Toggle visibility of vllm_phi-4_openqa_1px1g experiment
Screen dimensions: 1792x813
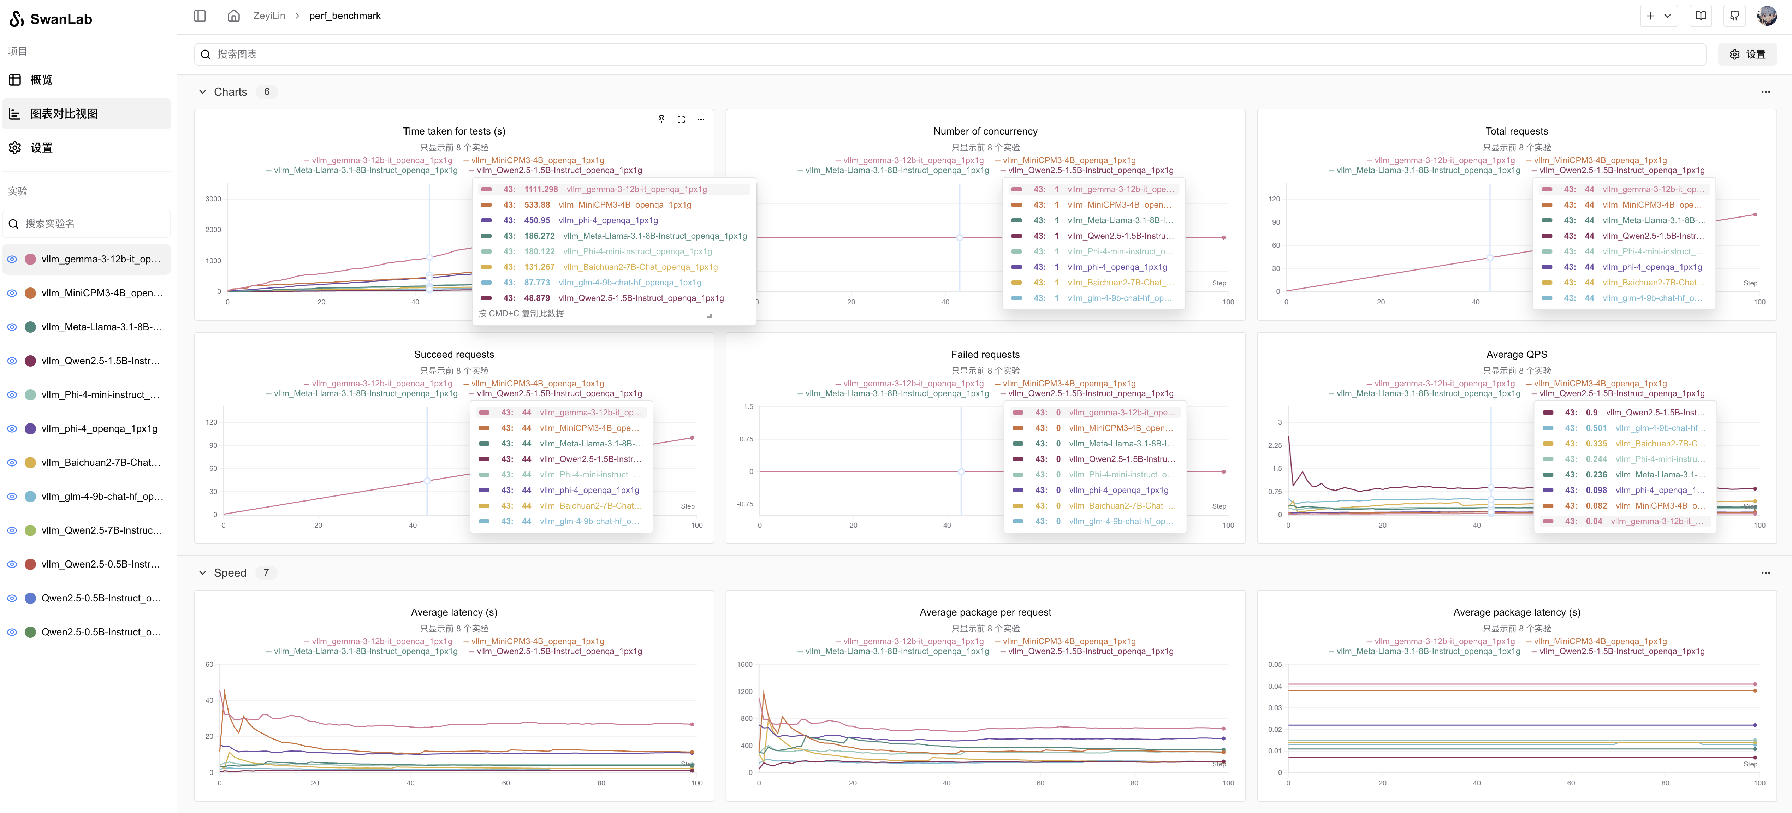pos(12,428)
